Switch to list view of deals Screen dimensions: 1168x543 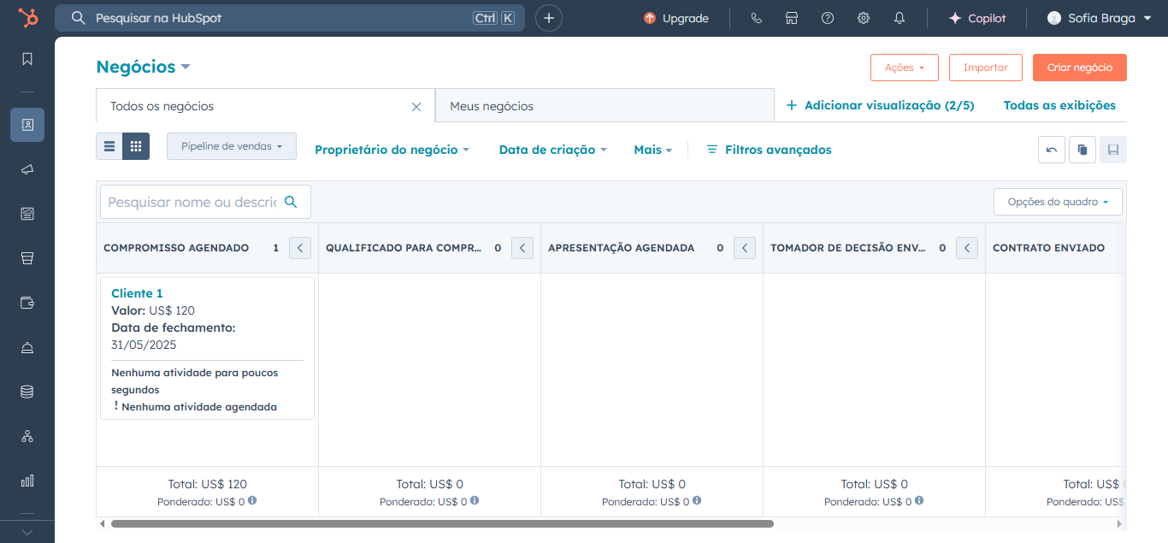tap(109, 146)
